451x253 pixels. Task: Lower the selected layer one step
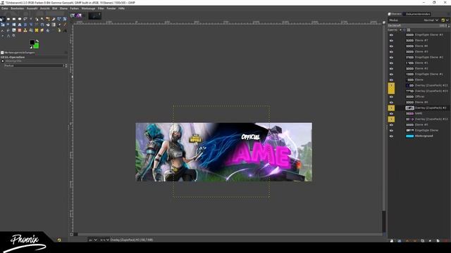coord(415,240)
